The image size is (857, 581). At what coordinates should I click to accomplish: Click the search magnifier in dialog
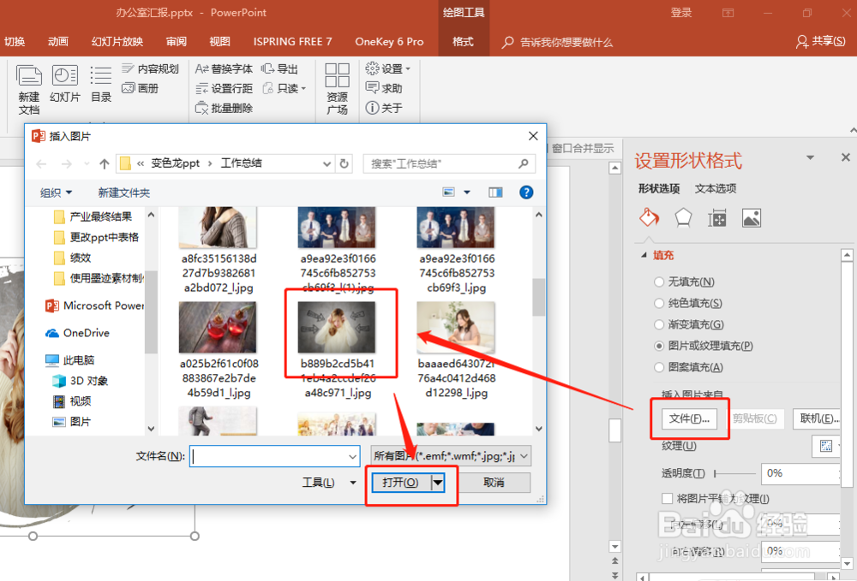523,163
